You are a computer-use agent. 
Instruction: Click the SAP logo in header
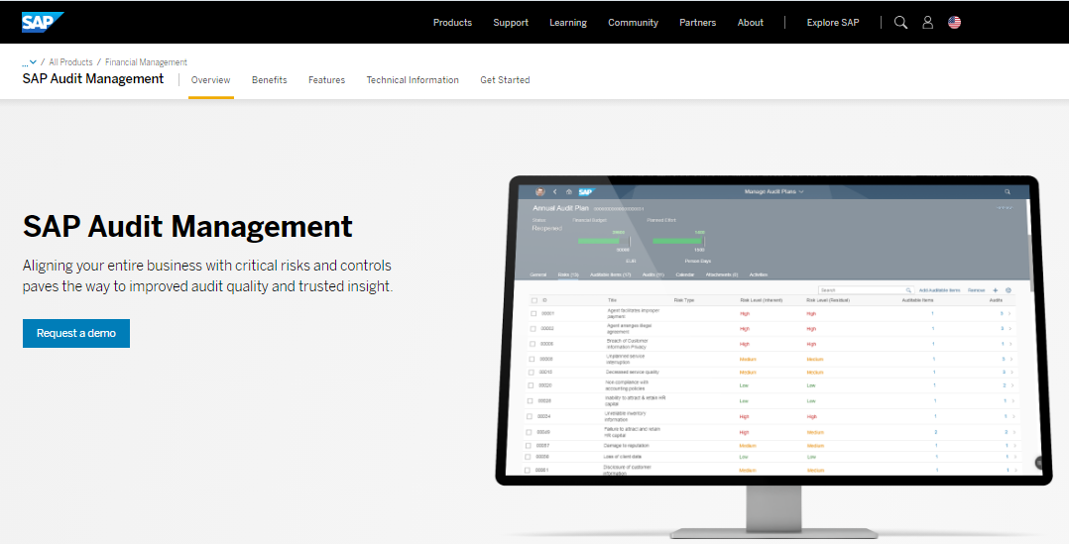tap(43, 22)
